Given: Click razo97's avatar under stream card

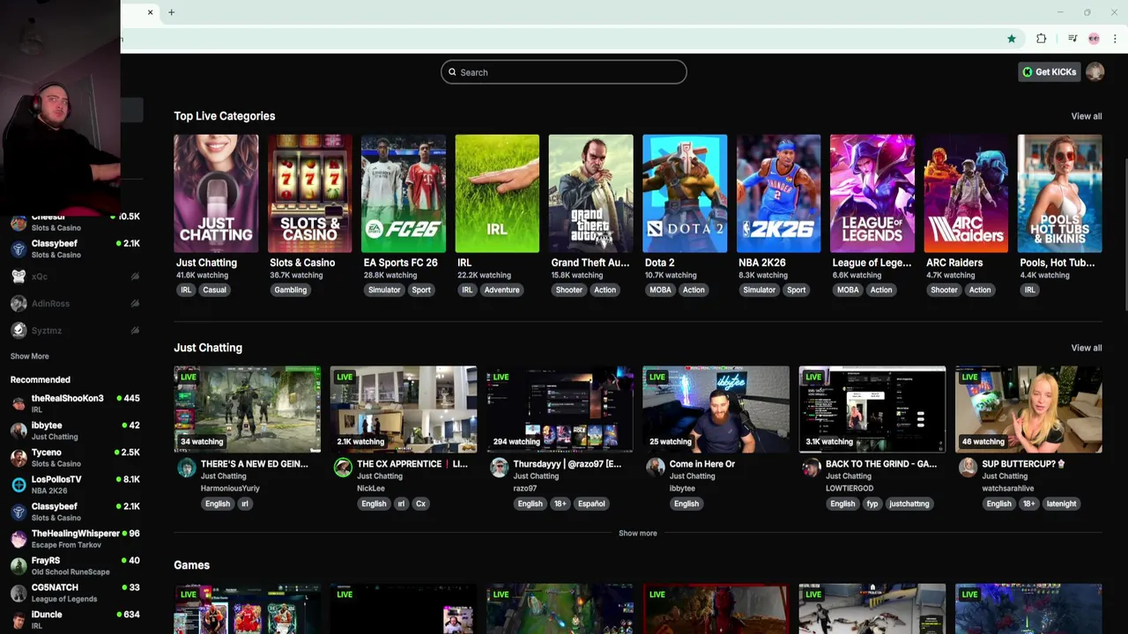Looking at the screenshot, I should (x=499, y=468).
